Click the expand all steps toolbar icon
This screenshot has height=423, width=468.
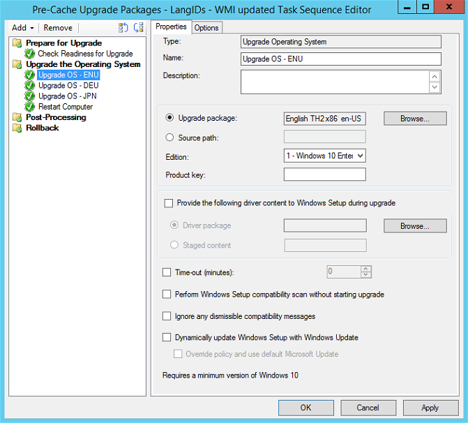123,27
